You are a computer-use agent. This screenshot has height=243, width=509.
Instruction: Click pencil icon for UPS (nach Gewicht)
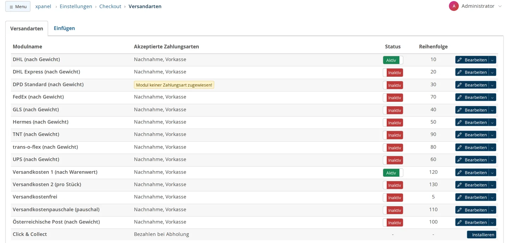(460, 160)
